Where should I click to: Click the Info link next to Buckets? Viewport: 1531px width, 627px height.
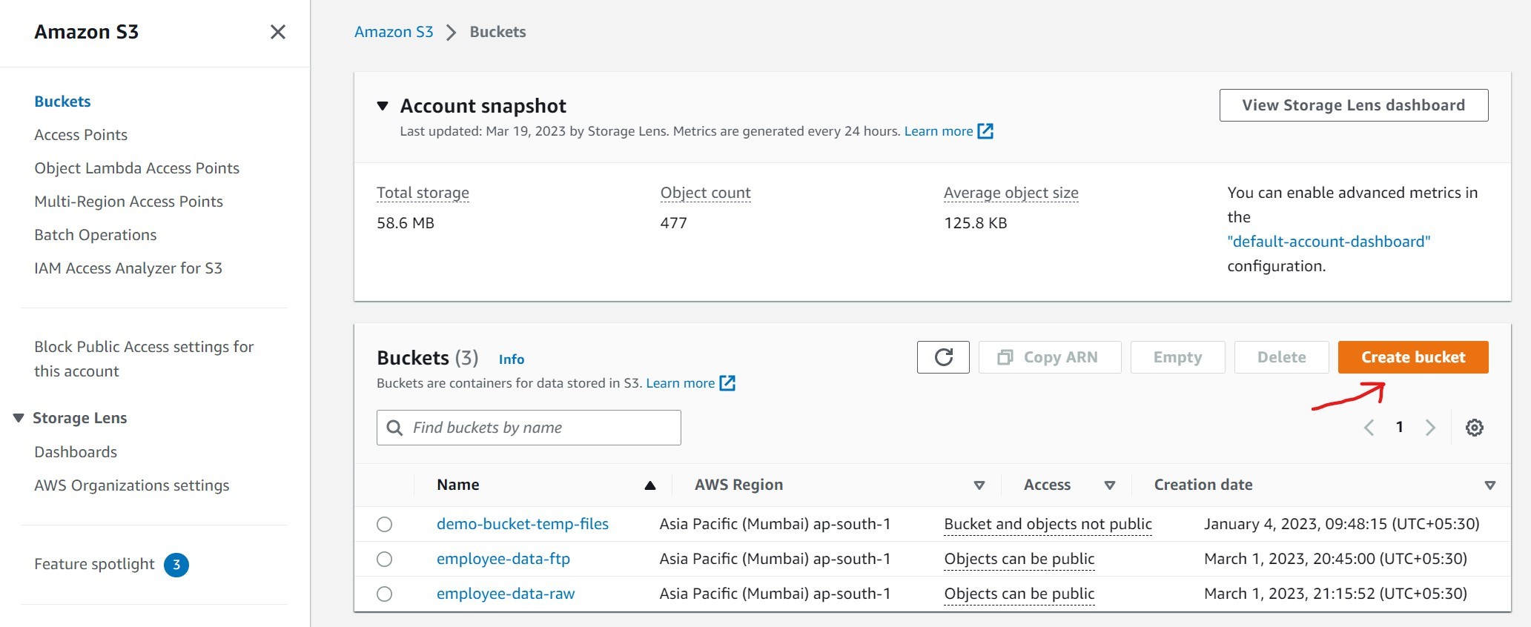pos(512,359)
